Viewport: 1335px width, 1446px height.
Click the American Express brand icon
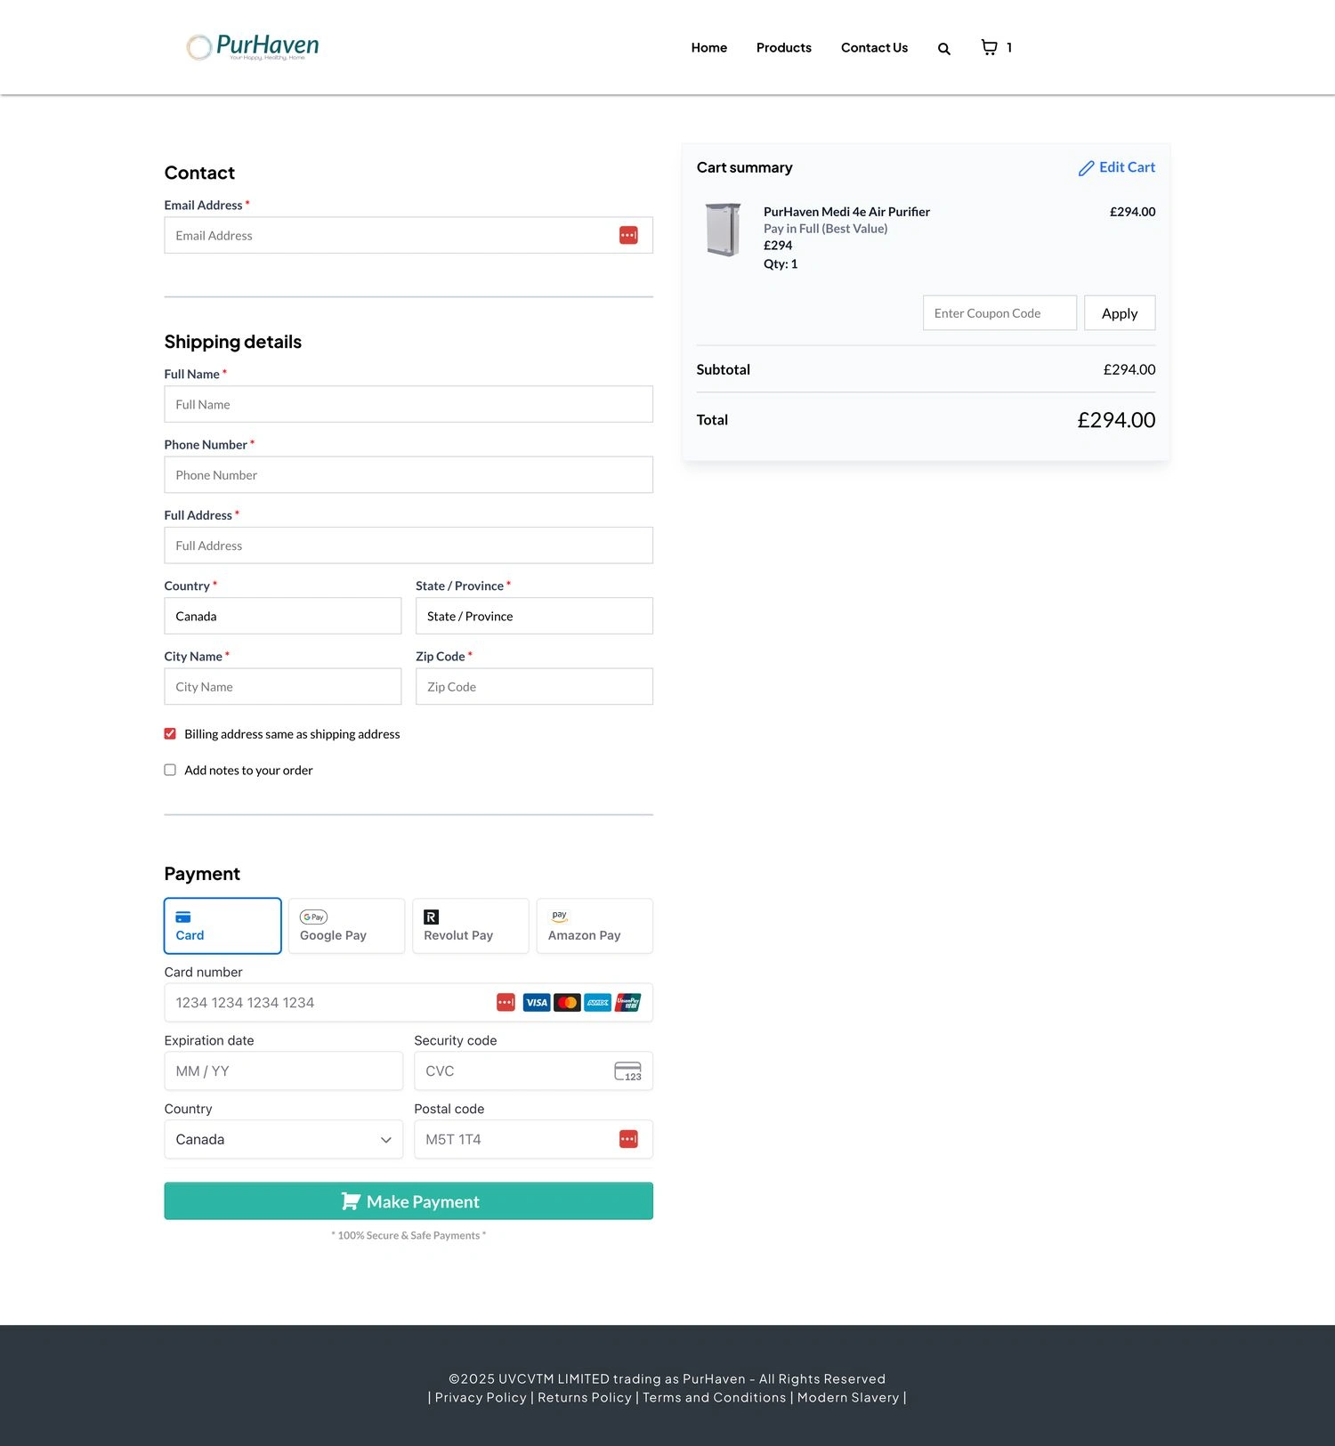(x=598, y=1003)
